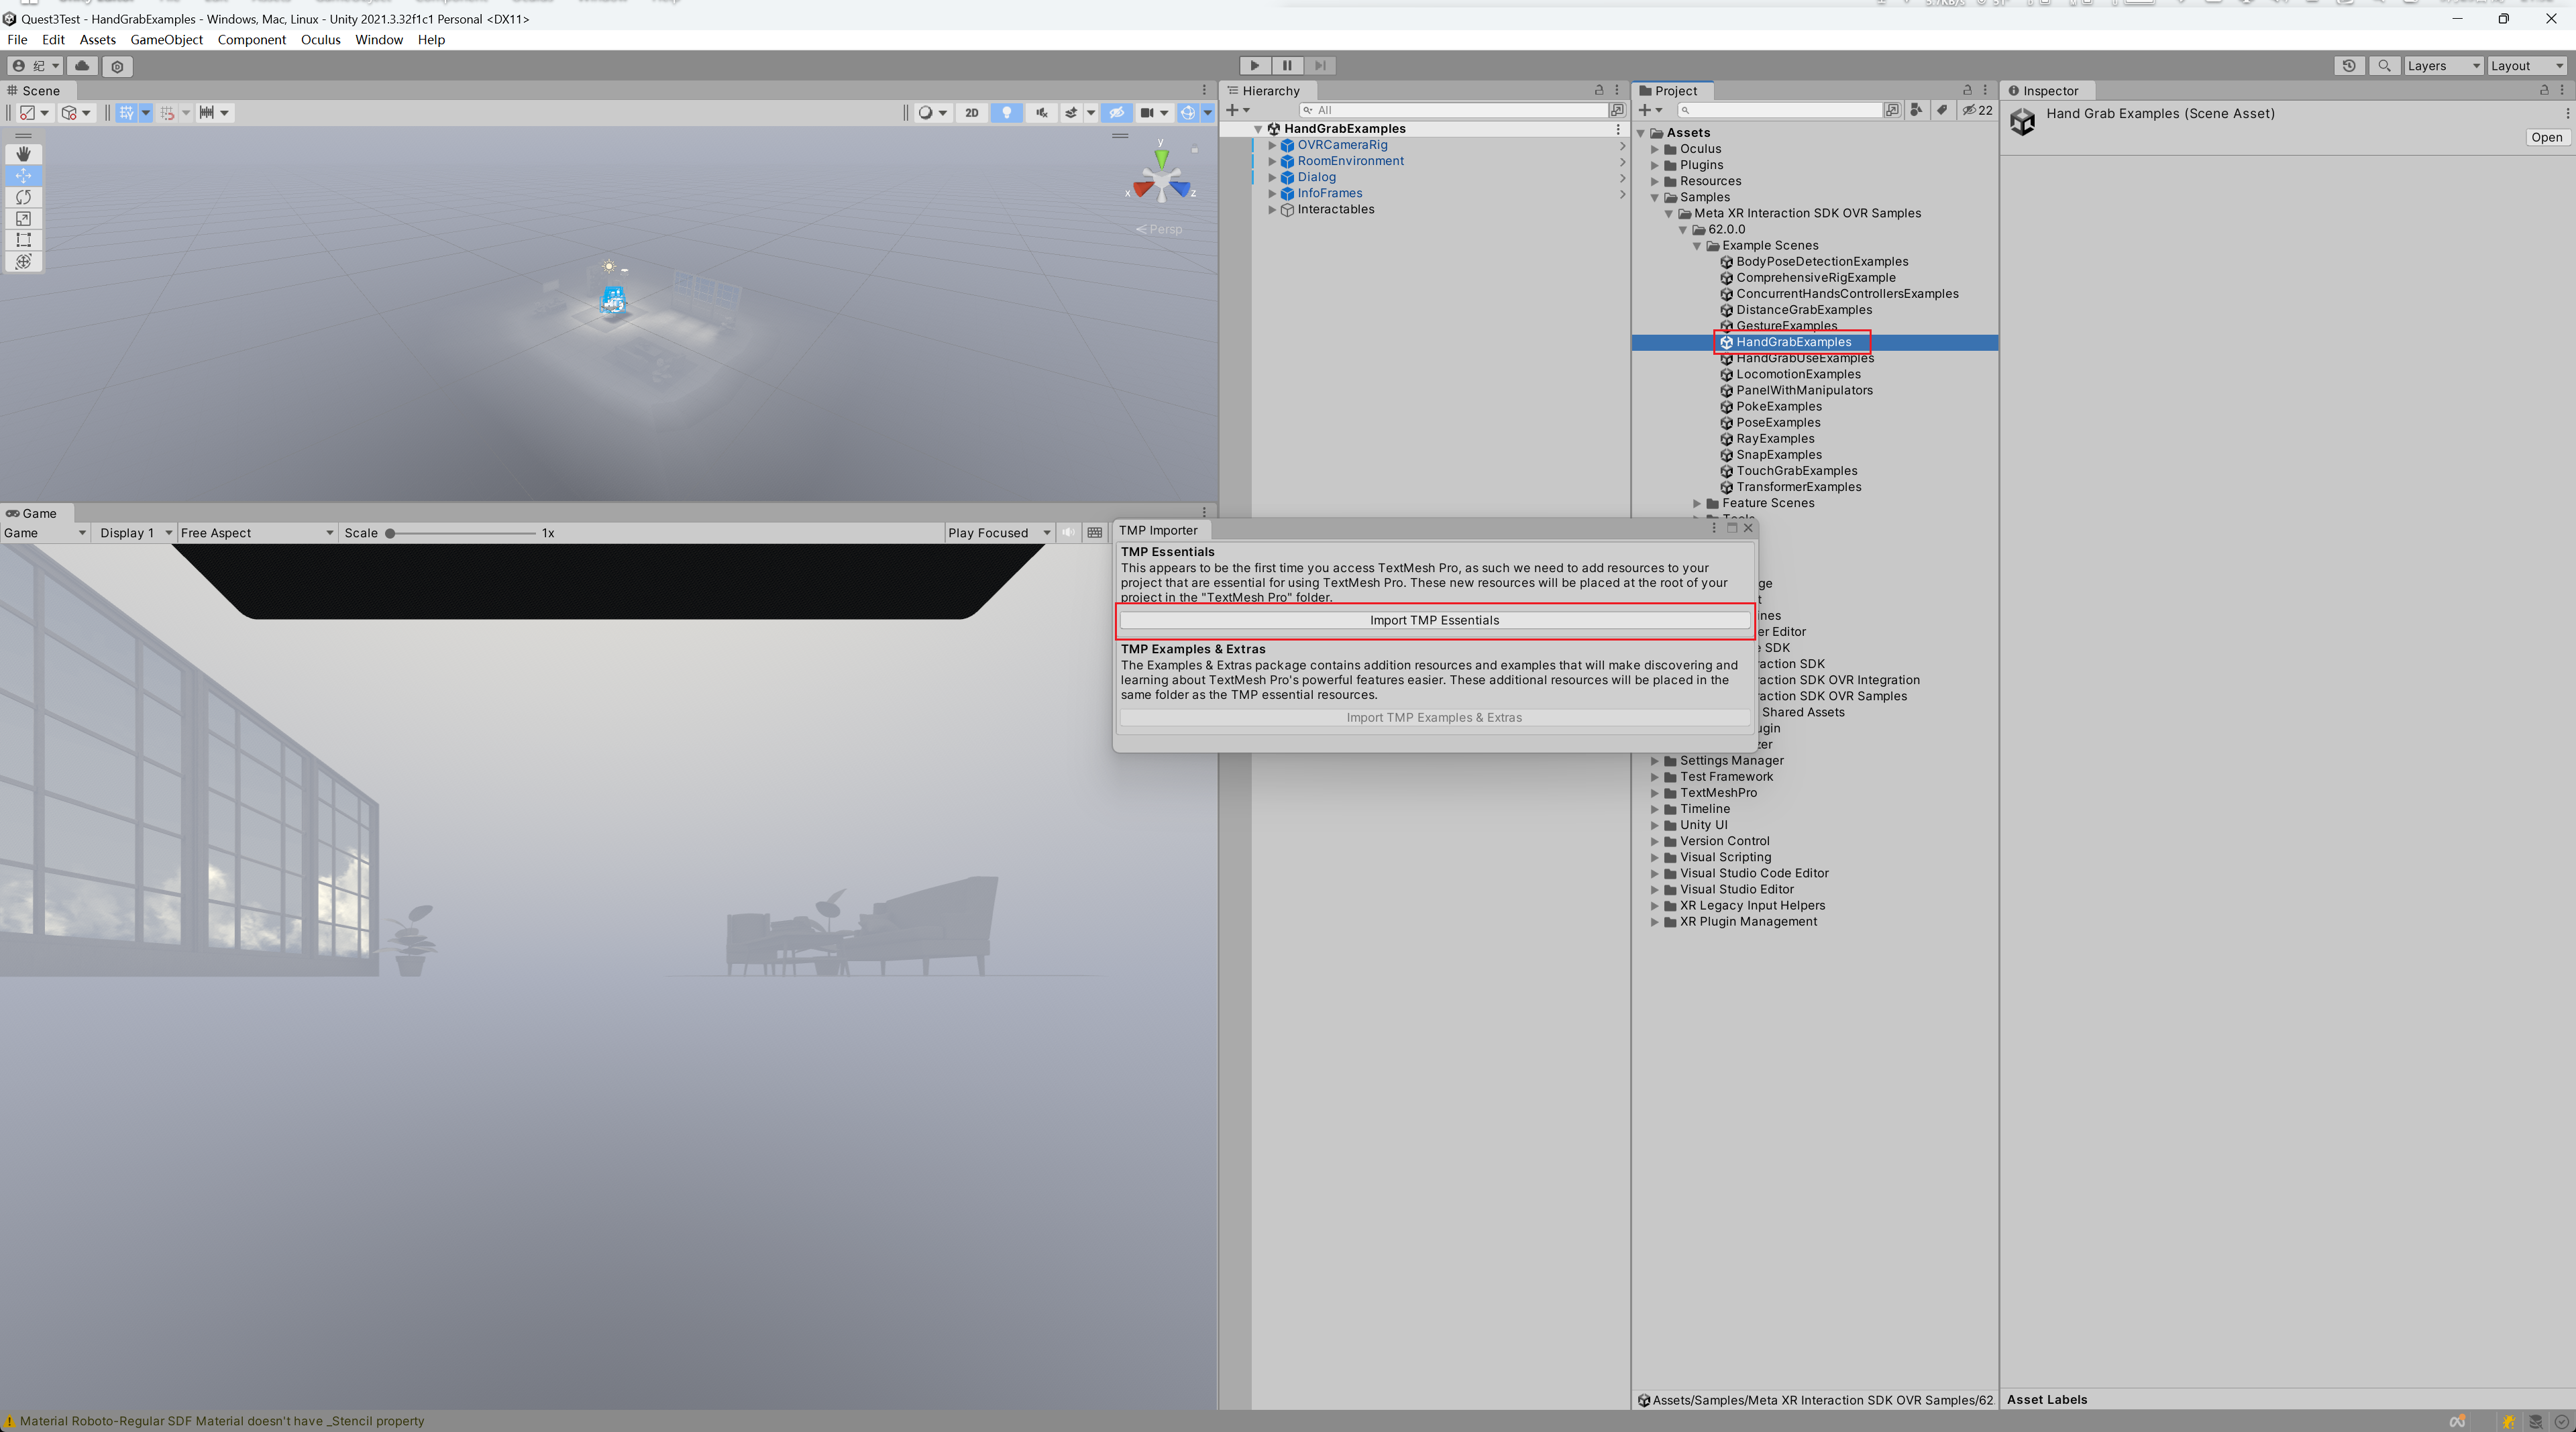Toggle Scene audio mute button
The image size is (2576, 1432).
pos(1041,113)
